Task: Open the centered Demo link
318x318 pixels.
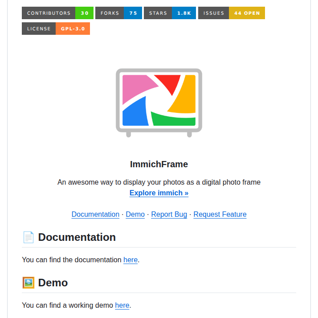Action: (x=135, y=214)
